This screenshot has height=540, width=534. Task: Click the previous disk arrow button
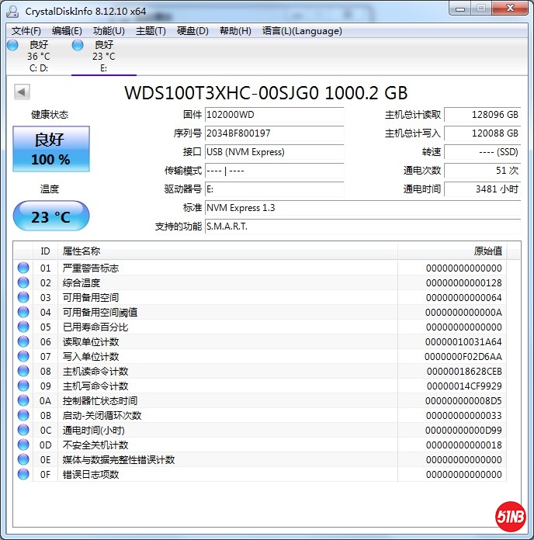tap(22, 92)
